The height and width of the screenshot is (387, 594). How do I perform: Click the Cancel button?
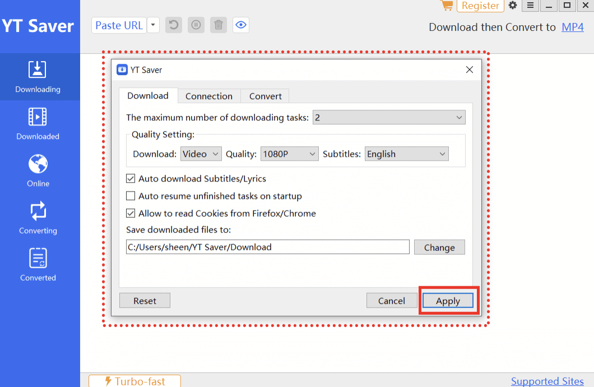point(392,301)
